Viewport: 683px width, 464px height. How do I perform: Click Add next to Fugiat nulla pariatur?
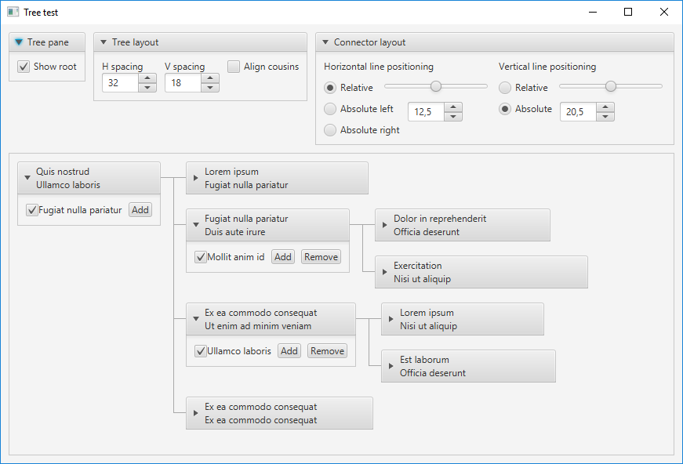(x=140, y=209)
